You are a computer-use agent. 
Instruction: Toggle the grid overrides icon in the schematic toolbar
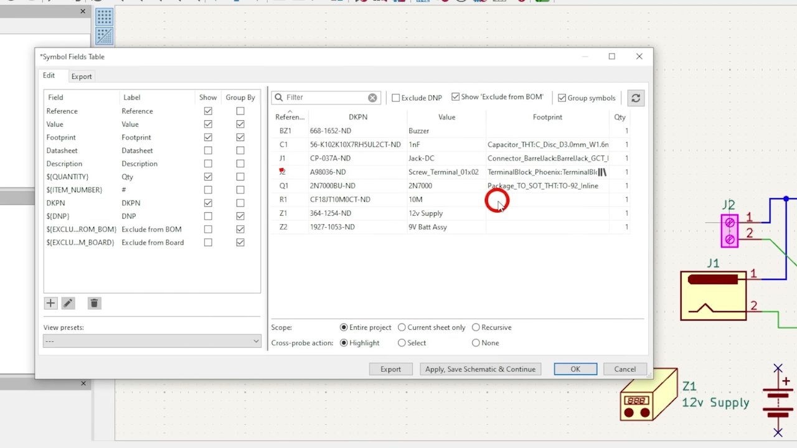pos(104,36)
